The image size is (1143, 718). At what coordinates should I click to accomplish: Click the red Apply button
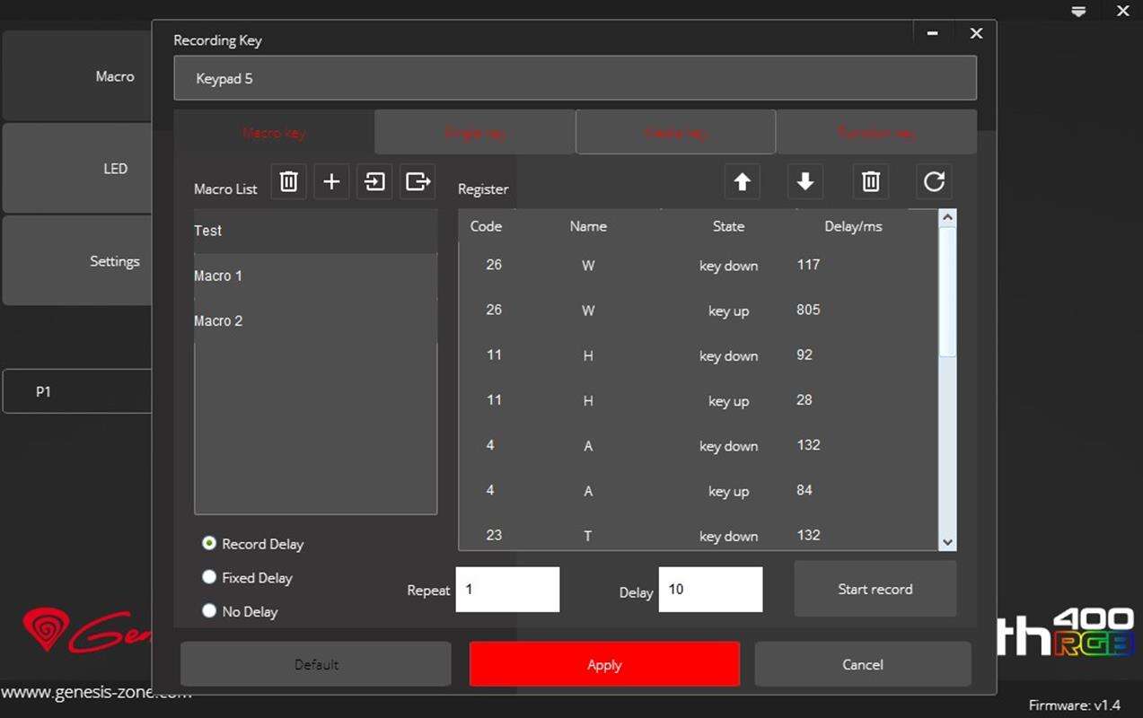click(x=604, y=664)
